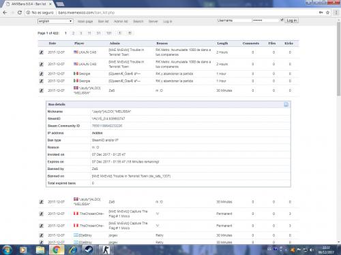The height and width of the screenshot is (255, 341).
Task: Open the Ban list menu item
Action: pos(103,21)
